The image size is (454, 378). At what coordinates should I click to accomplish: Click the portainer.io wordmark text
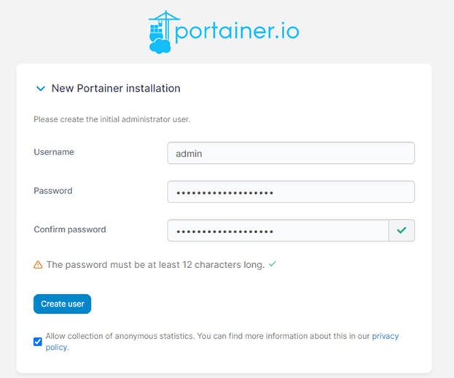point(237,32)
